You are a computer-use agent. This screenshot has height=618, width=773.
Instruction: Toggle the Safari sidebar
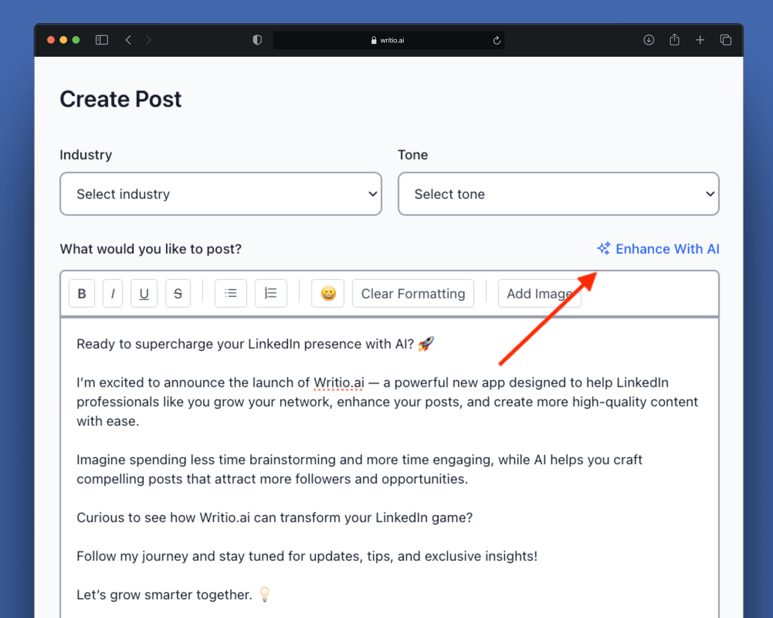(101, 40)
